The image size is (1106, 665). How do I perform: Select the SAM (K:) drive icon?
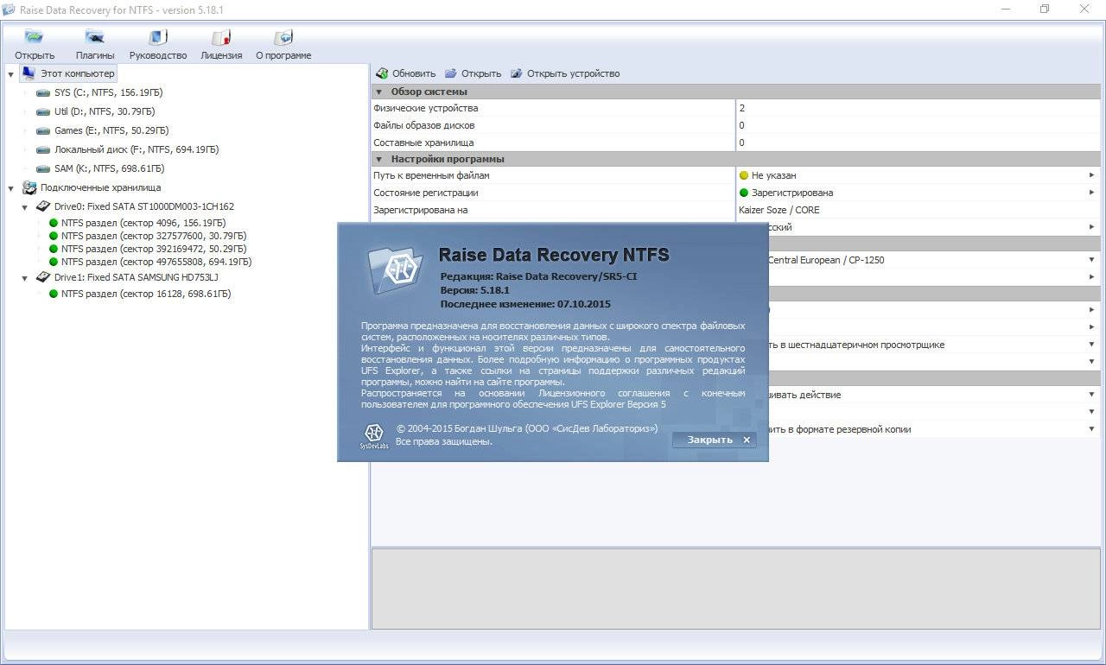tap(43, 168)
